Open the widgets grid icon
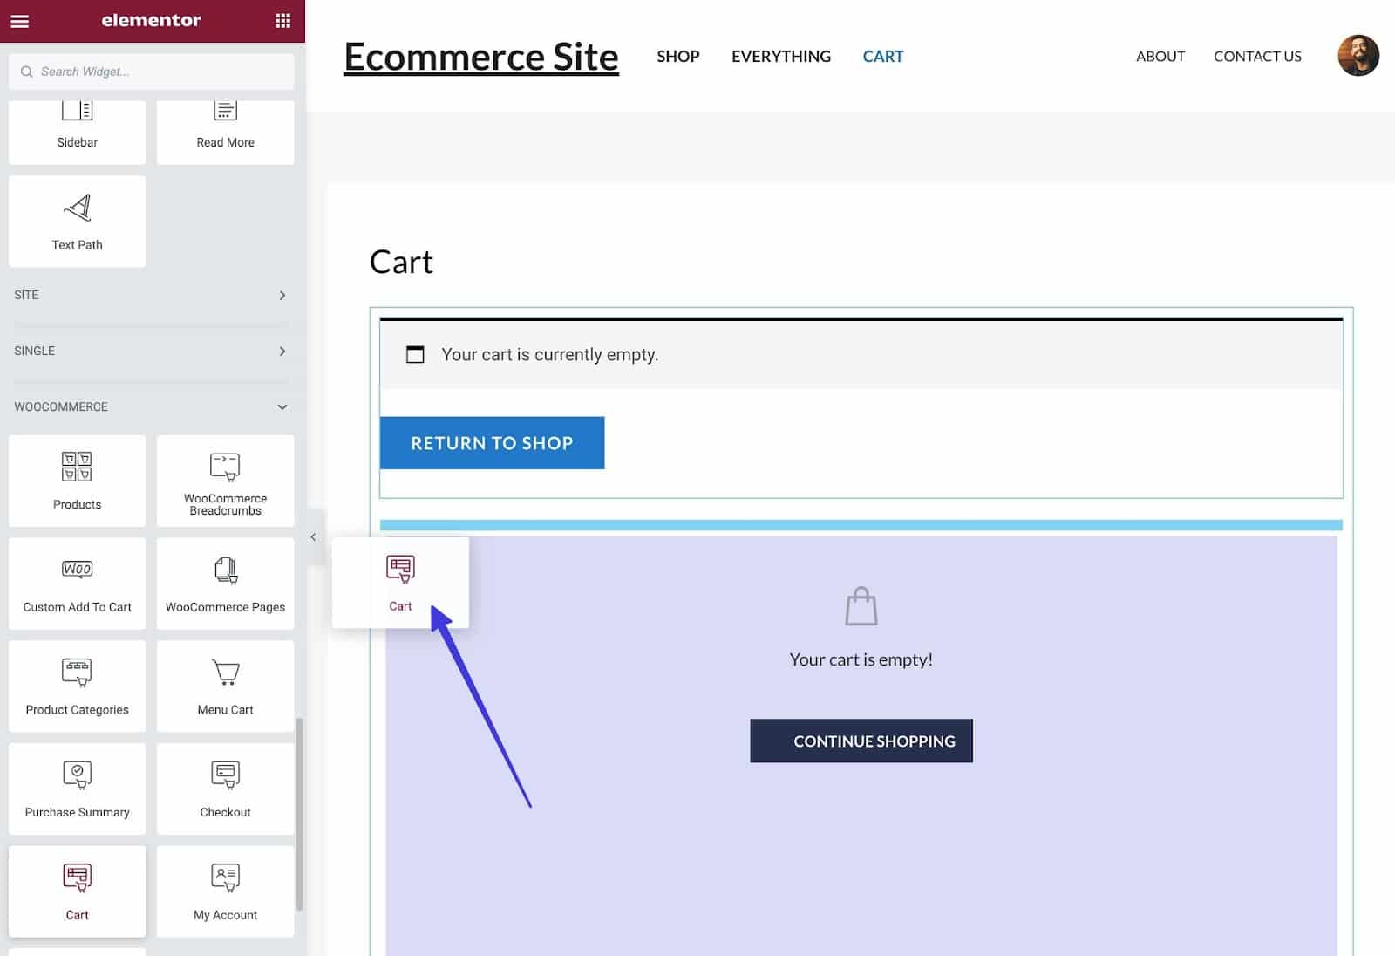Viewport: 1395px width, 956px height. (x=282, y=21)
